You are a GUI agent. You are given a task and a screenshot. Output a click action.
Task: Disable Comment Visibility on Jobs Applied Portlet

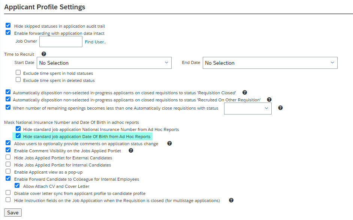click(x=8, y=150)
